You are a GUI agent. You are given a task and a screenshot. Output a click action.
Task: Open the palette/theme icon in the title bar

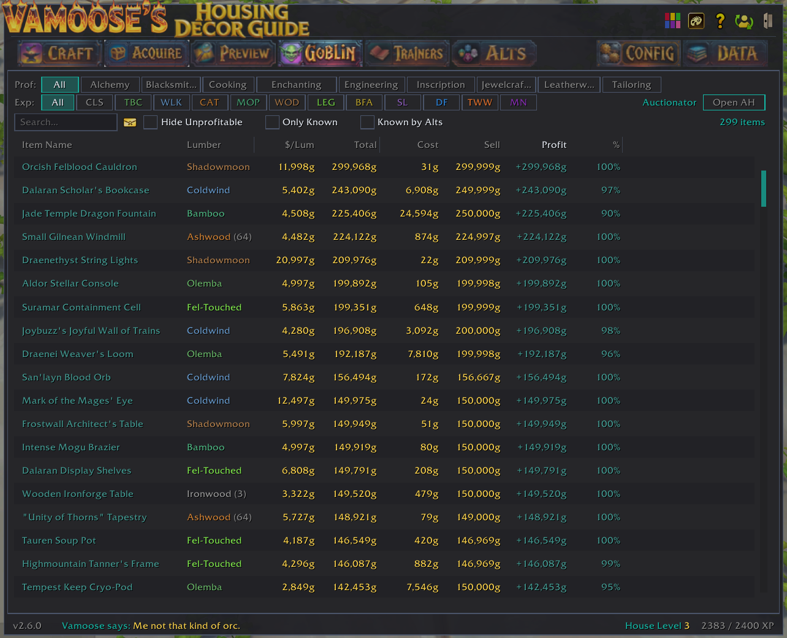[696, 20]
